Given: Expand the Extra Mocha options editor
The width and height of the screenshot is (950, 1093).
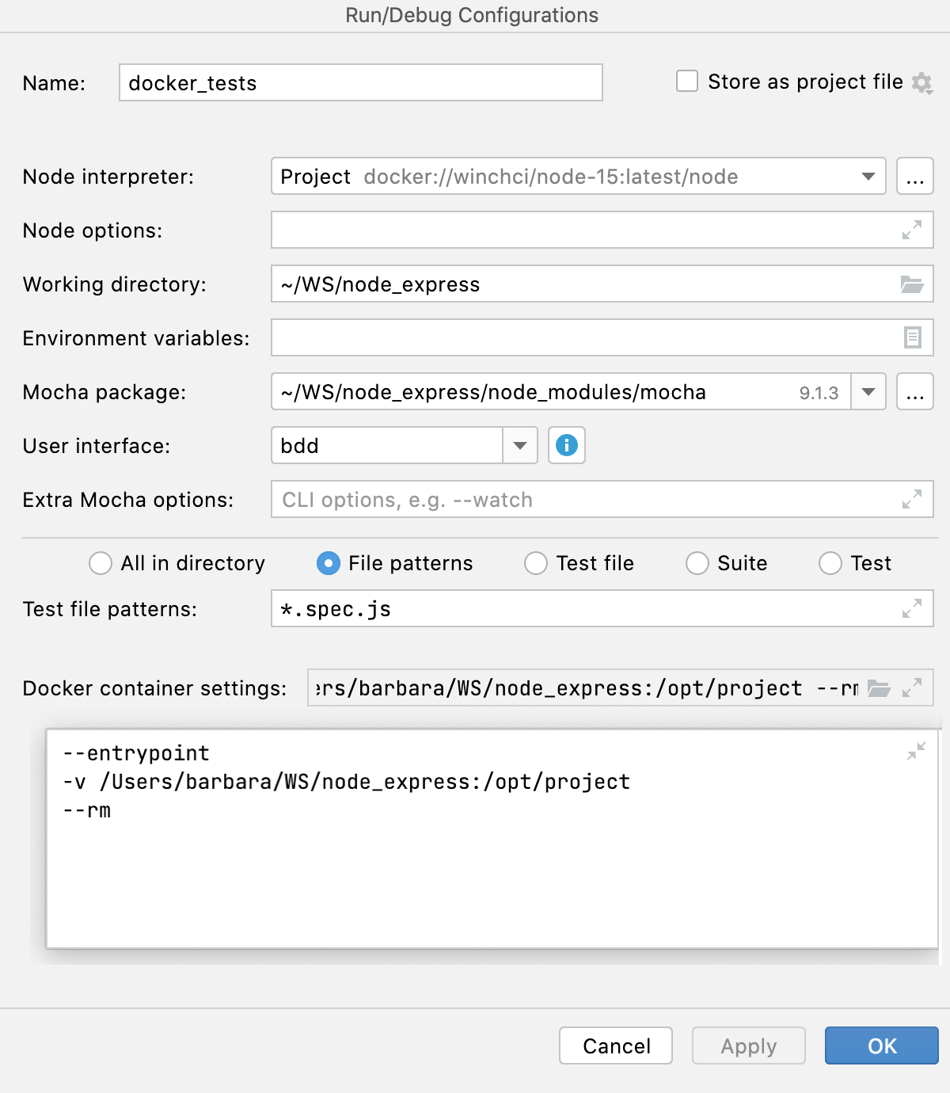Looking at the screenshot, I should click(x=914, y=499).
